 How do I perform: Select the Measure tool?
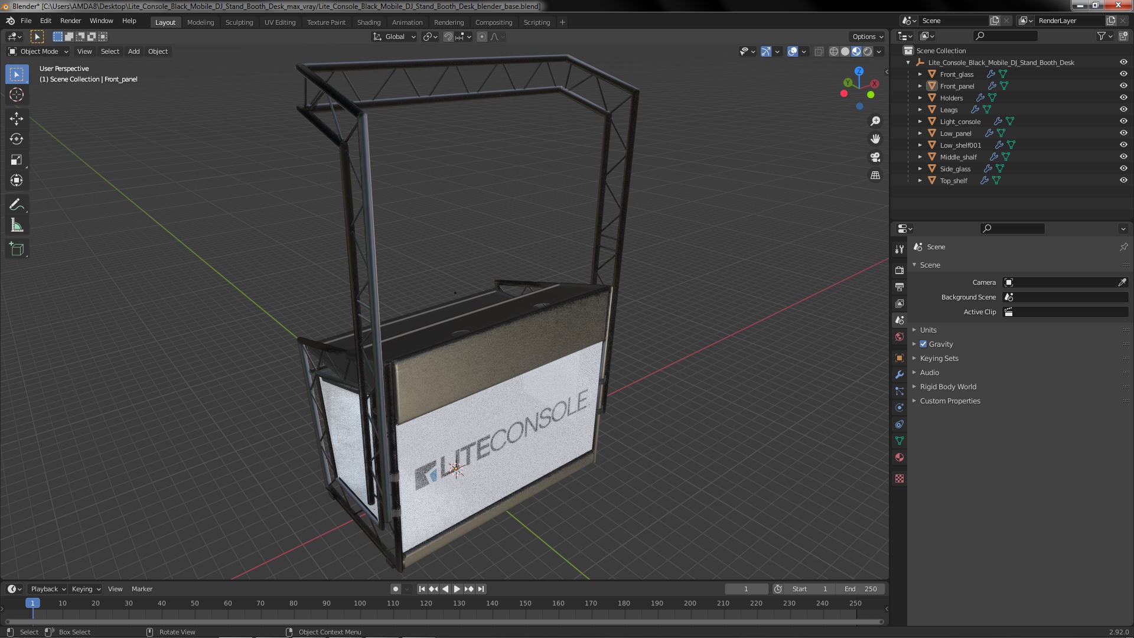17,226
